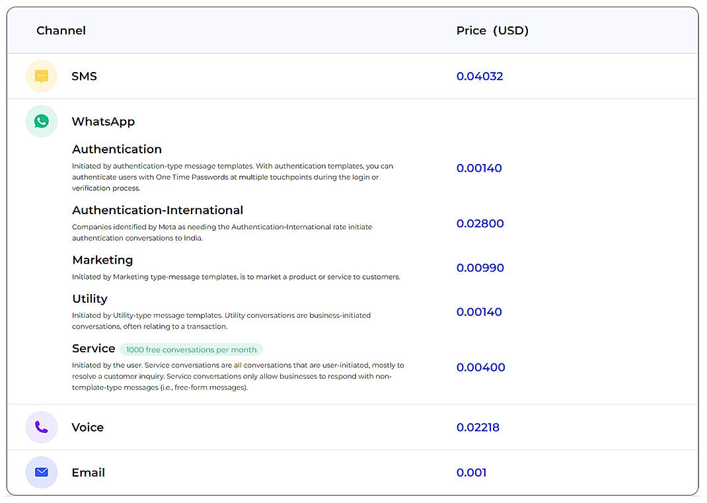Select the WhatsApp row label

click(x=103, y=121)
